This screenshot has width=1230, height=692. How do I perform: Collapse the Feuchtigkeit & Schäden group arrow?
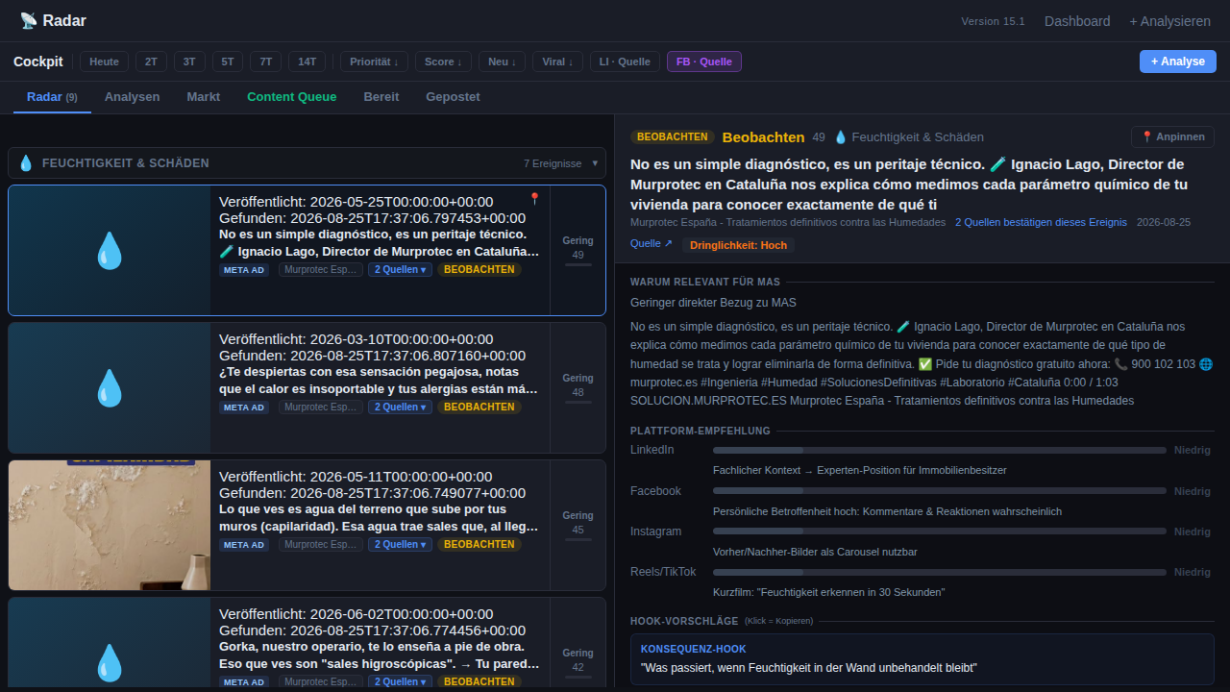[595, 163]
